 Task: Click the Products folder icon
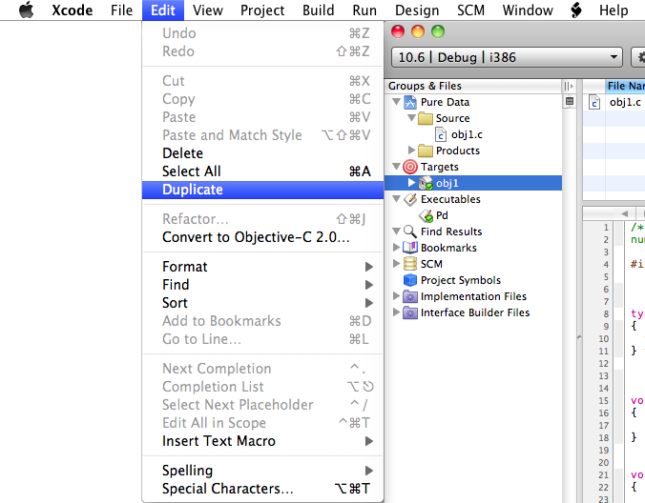426,151
